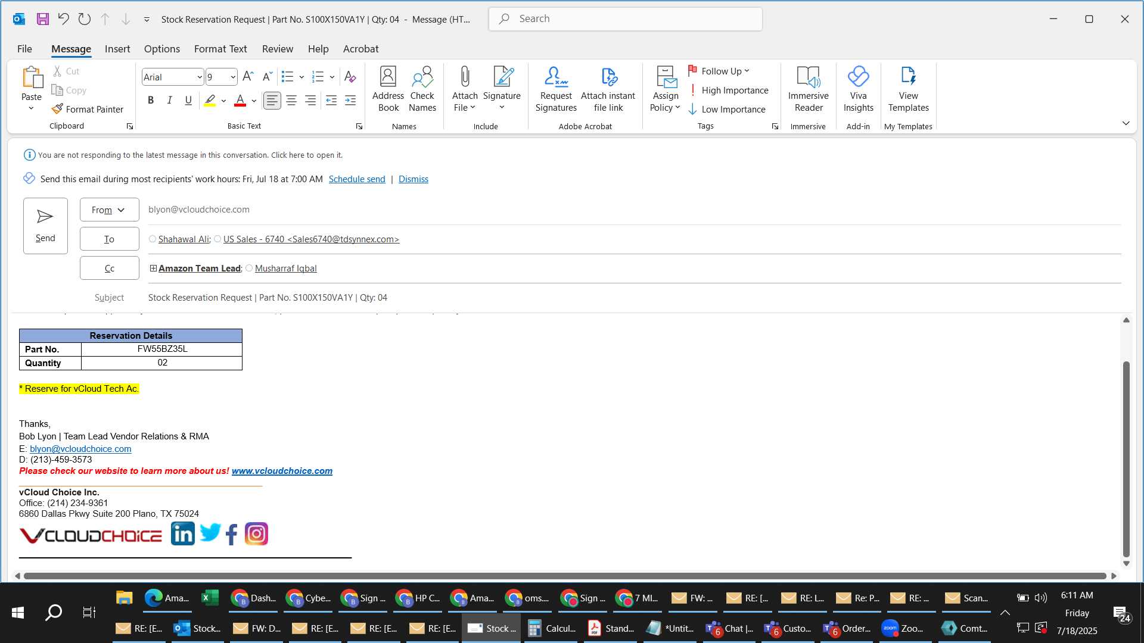This screenshot has width=1144, height=643.
Task: Decrease paragraph indent
Action: pos(331,101)
